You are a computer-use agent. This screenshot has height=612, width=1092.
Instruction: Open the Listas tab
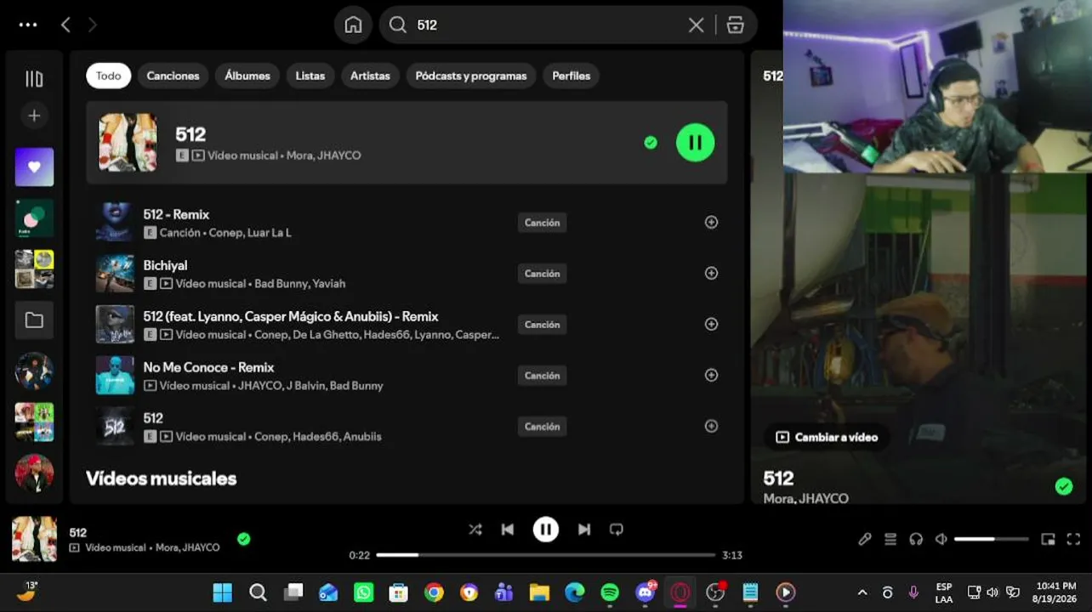[x=310, y=76]
